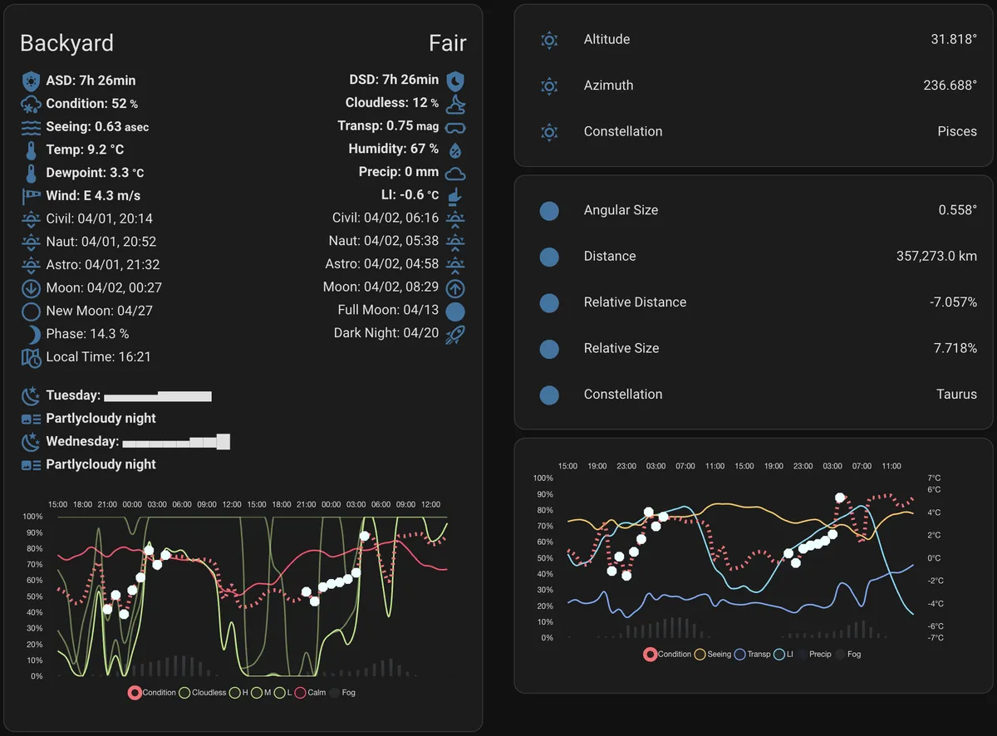Click the Dewpoint thermometer icon
997x736 pixels.
click(31, 173)
